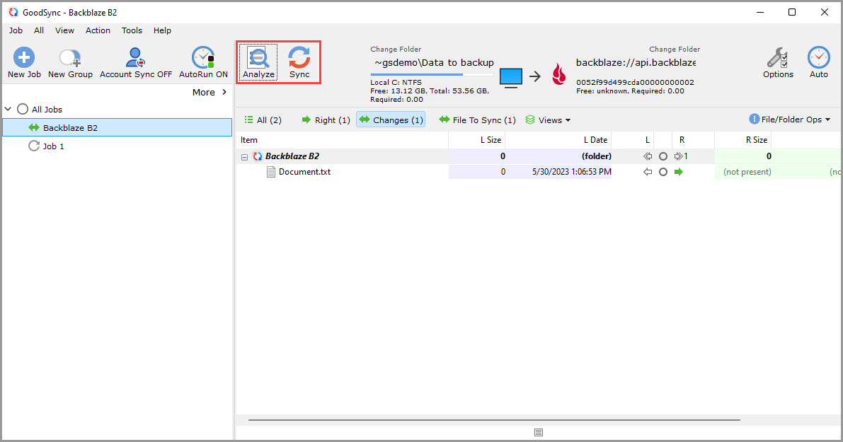Click green copy-right arrow for Document.txt
843x442 pixels.
pyautogui.click(x=679, y=172)
